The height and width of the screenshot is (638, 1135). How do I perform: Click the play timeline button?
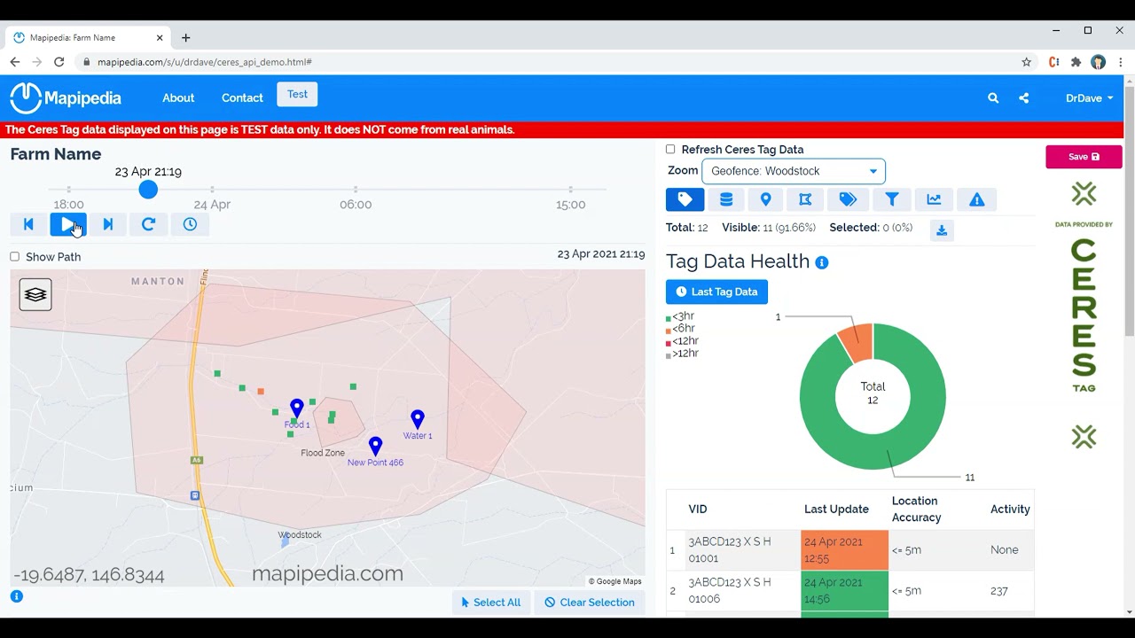click(x=68, y=225)
